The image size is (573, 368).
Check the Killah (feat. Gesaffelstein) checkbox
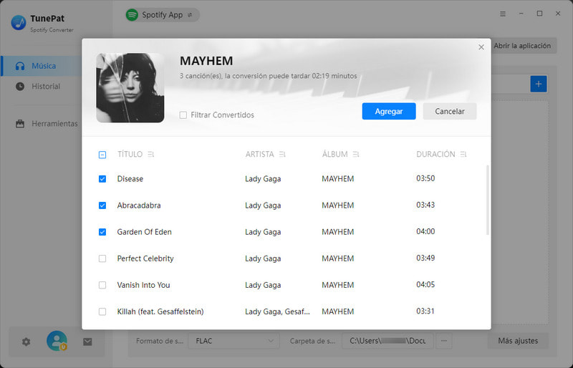coord(102,311)
